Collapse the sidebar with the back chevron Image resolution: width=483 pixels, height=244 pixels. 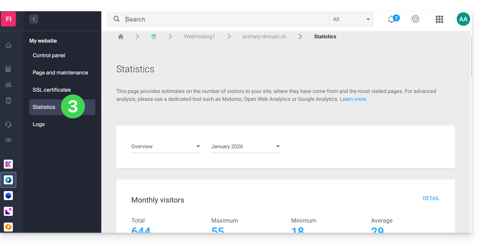click(x=34, y=19)
